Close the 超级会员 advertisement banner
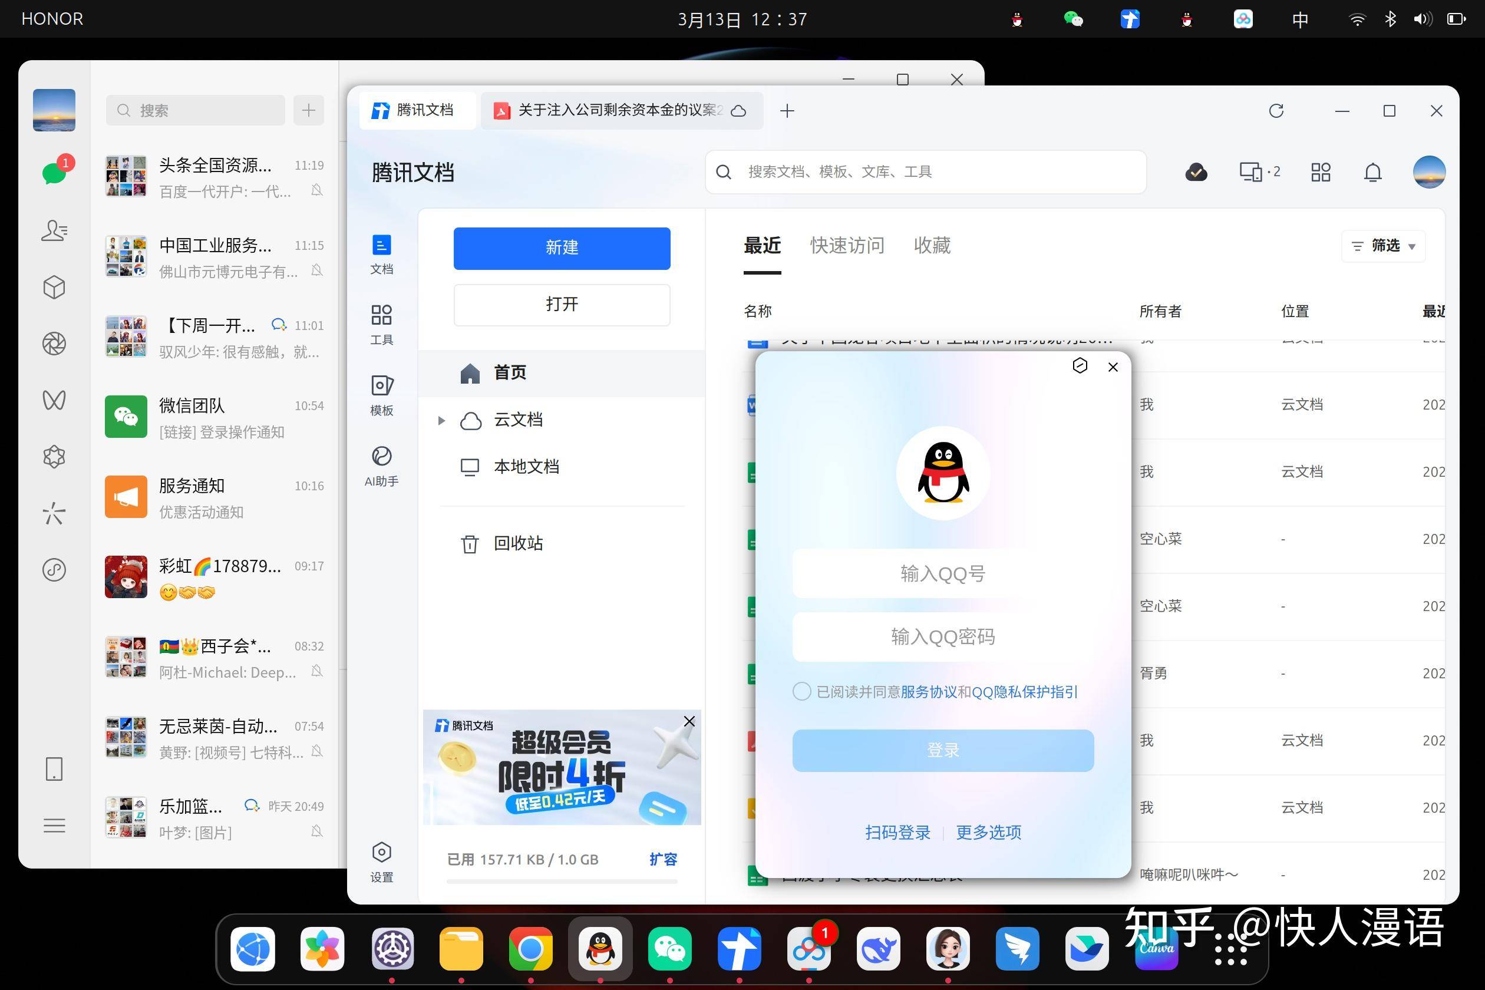 pyautogui.click(x=689, y=721)
